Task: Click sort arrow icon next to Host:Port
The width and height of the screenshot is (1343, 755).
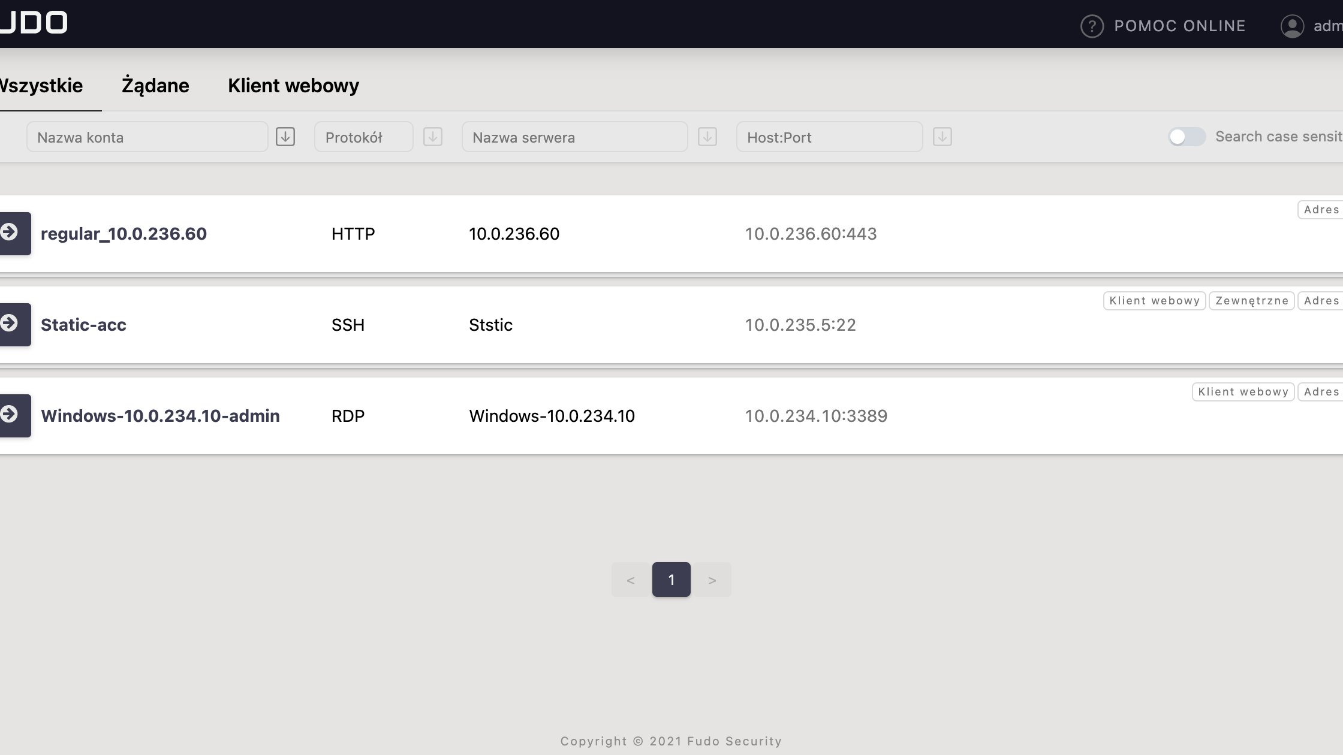Action: pyautogui.click(x=942, y=137)
